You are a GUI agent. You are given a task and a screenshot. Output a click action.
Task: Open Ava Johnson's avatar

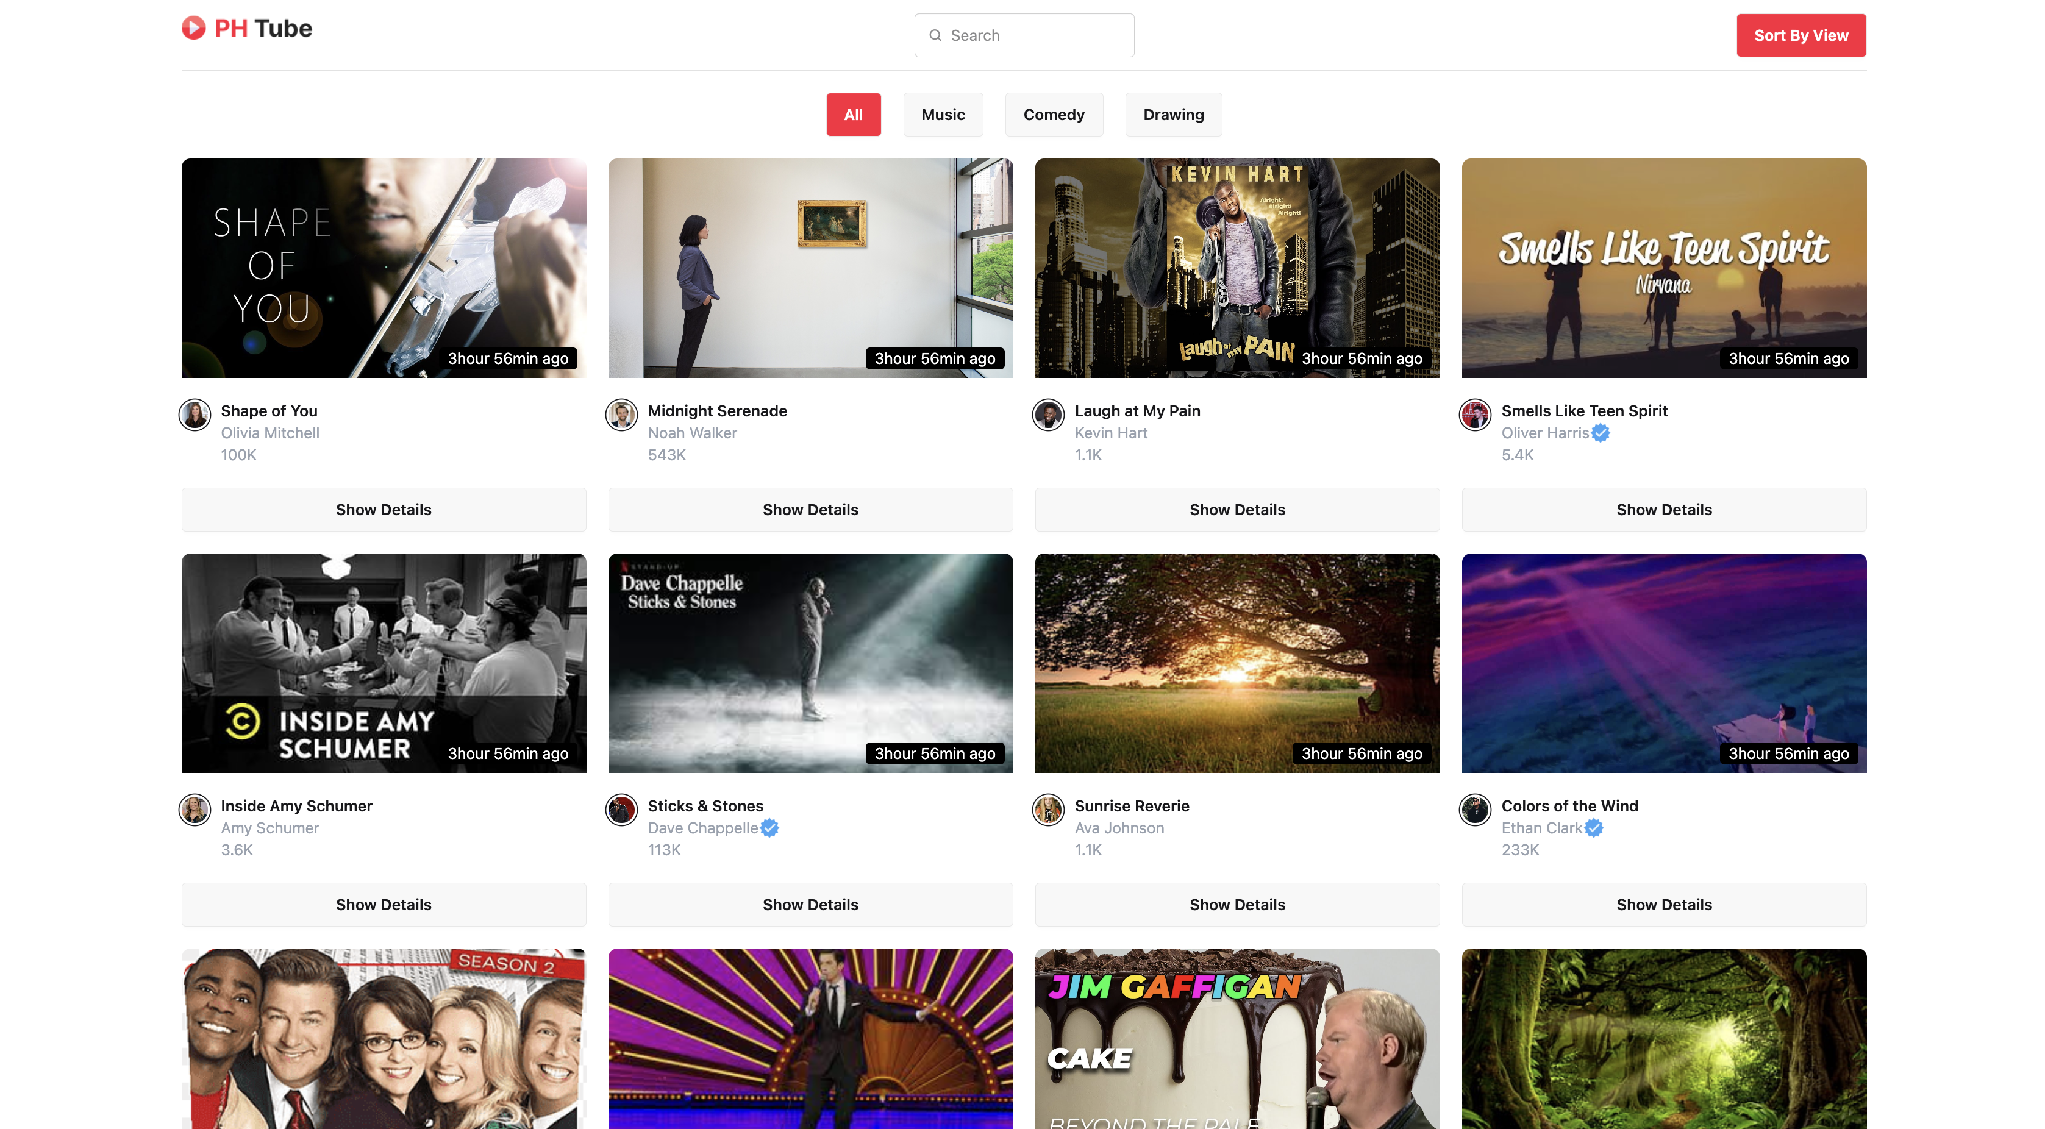[1048, 810]
